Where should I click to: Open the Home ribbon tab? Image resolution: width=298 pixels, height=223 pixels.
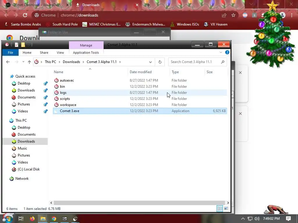27,53
